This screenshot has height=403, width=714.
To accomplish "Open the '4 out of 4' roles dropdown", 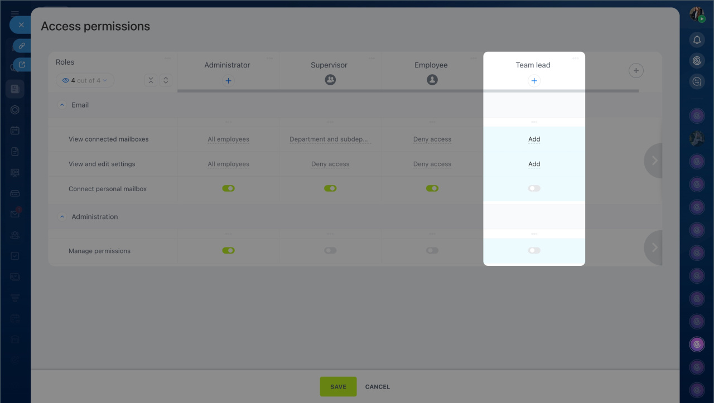I will (x=85, y=80).
